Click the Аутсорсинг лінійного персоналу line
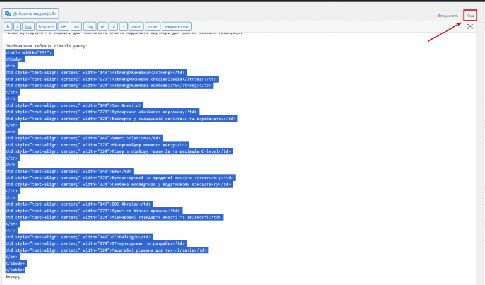 coord(102,112)
